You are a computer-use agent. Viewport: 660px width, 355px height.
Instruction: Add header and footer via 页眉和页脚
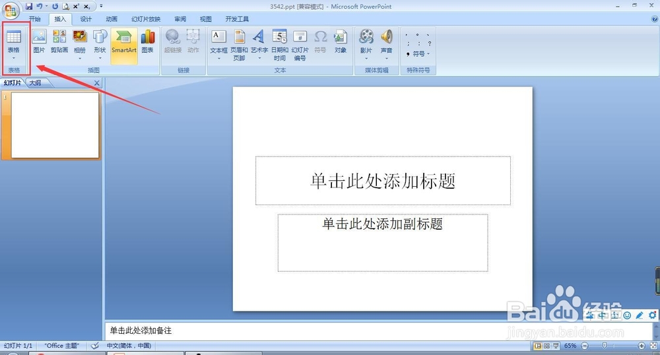click(239, 45)
